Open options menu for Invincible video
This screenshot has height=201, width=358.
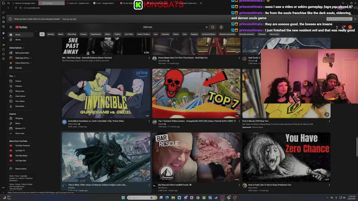[x=149, y=121]
